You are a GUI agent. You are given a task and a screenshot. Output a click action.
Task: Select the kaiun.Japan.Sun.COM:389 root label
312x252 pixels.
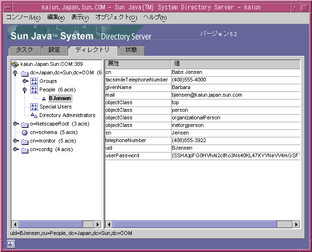click(52, 64)
